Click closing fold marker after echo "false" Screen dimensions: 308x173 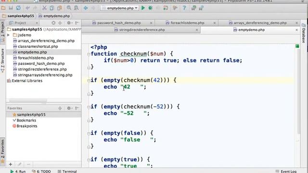[89, 147]
